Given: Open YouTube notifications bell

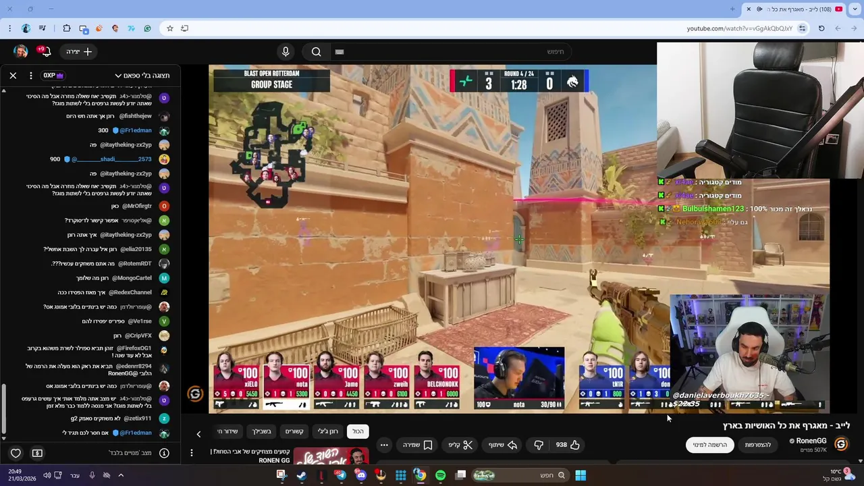Looking at the screenshot, I should (x=47, y=51).
